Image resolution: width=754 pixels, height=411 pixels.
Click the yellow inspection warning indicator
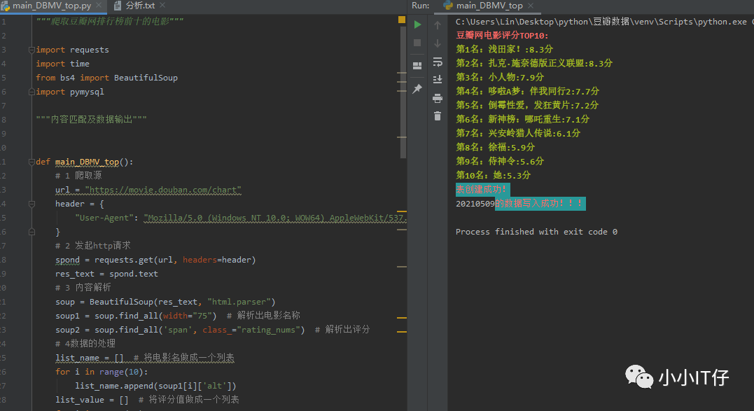[x=402, y=20]
